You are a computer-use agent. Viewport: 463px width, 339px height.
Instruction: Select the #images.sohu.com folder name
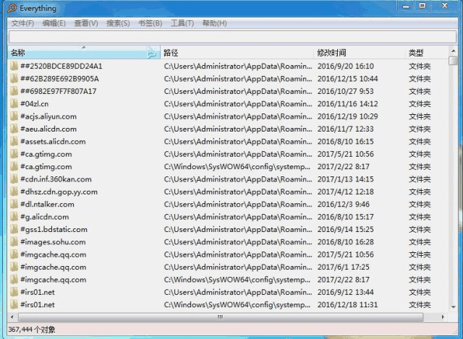(53, 242)
